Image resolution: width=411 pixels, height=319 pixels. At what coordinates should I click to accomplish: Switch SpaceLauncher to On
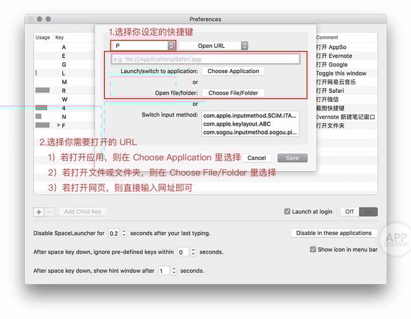coord(368,212)
